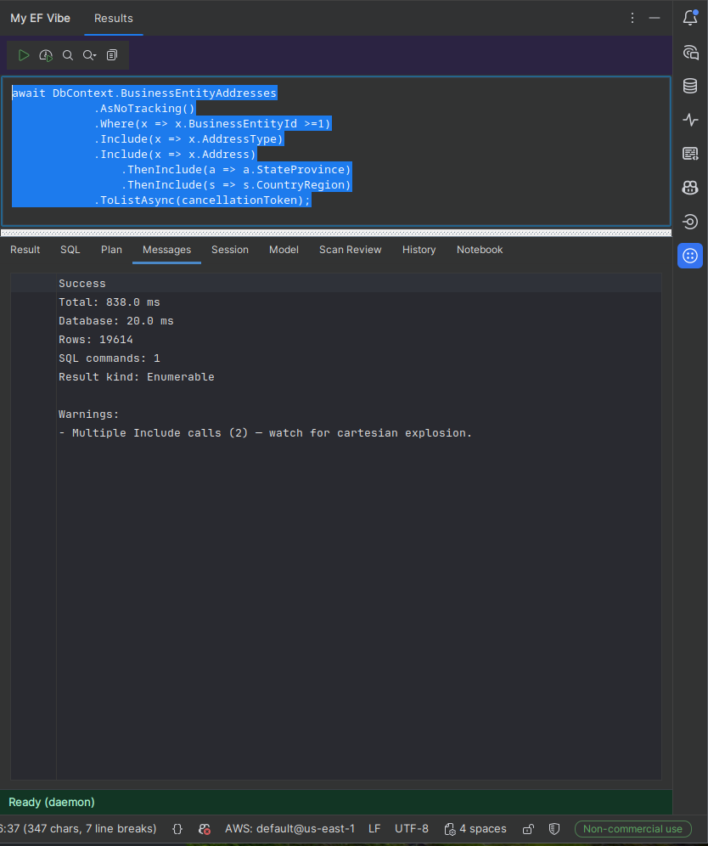
Task: Toggle the read-only lock icon
Action: pyautogui.click(x=528, y=829)
